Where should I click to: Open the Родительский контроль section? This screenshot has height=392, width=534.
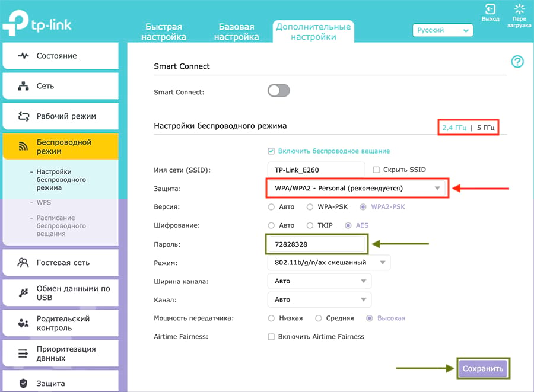61,323
